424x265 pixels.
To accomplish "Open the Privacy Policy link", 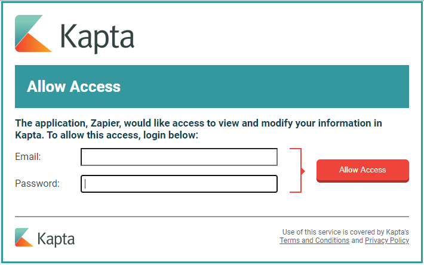I will (x=387, y=241).
